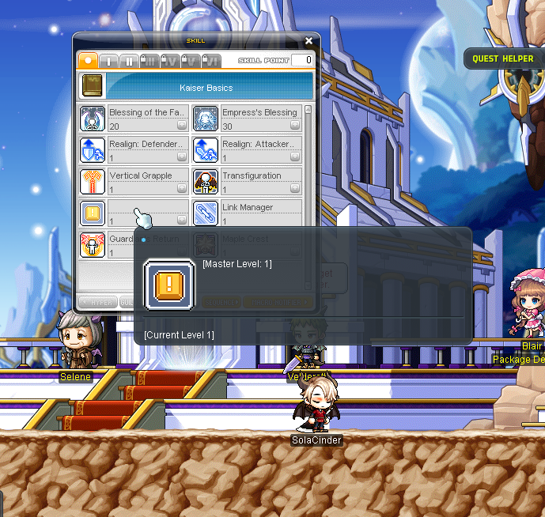Click the Kaiser Basics header text
545x517 pixels.
pyautogui.click(x=206, y=88)
